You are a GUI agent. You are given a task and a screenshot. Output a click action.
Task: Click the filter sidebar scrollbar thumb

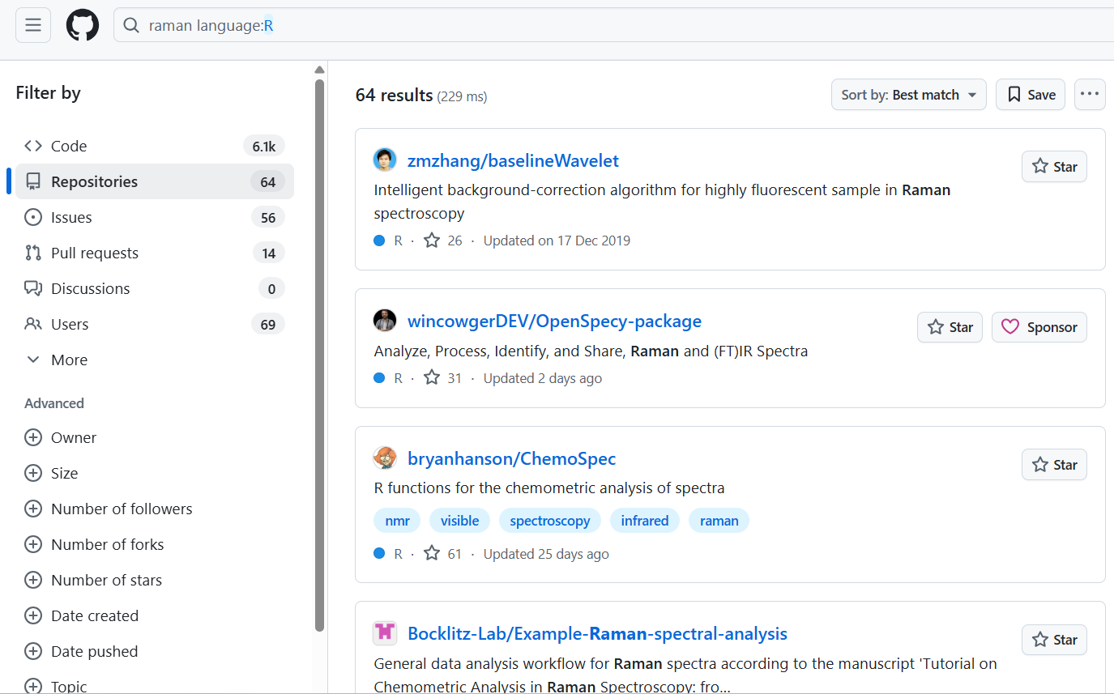(319, 355)
